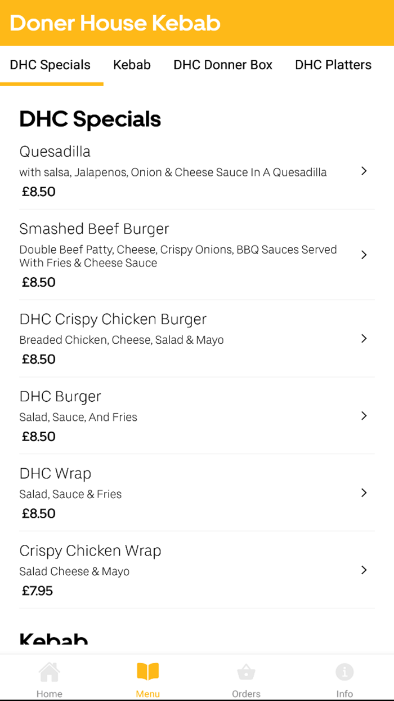This screenshot has height=701, width=394.
Task: Expand the DHC Crispy Chicken Burger chevron
Action: click(364, 338)
